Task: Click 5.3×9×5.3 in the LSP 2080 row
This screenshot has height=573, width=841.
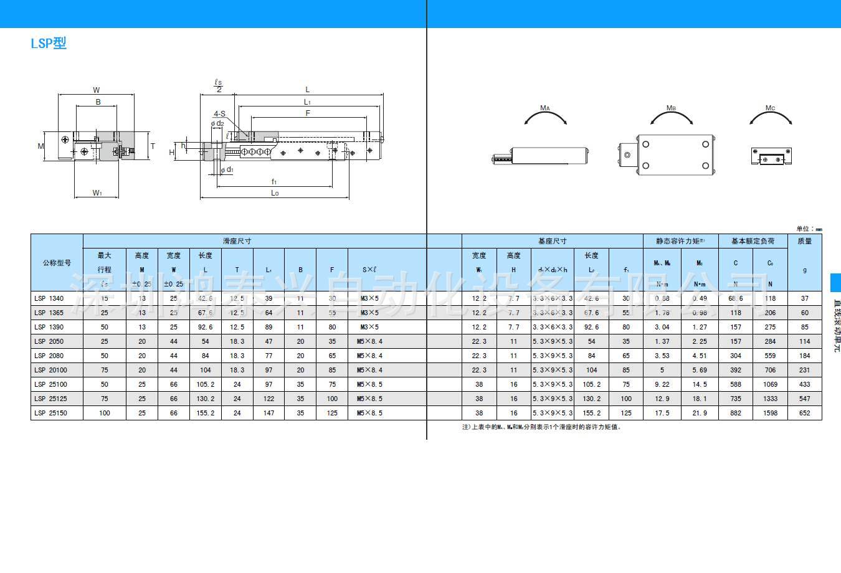Action: 552,356
